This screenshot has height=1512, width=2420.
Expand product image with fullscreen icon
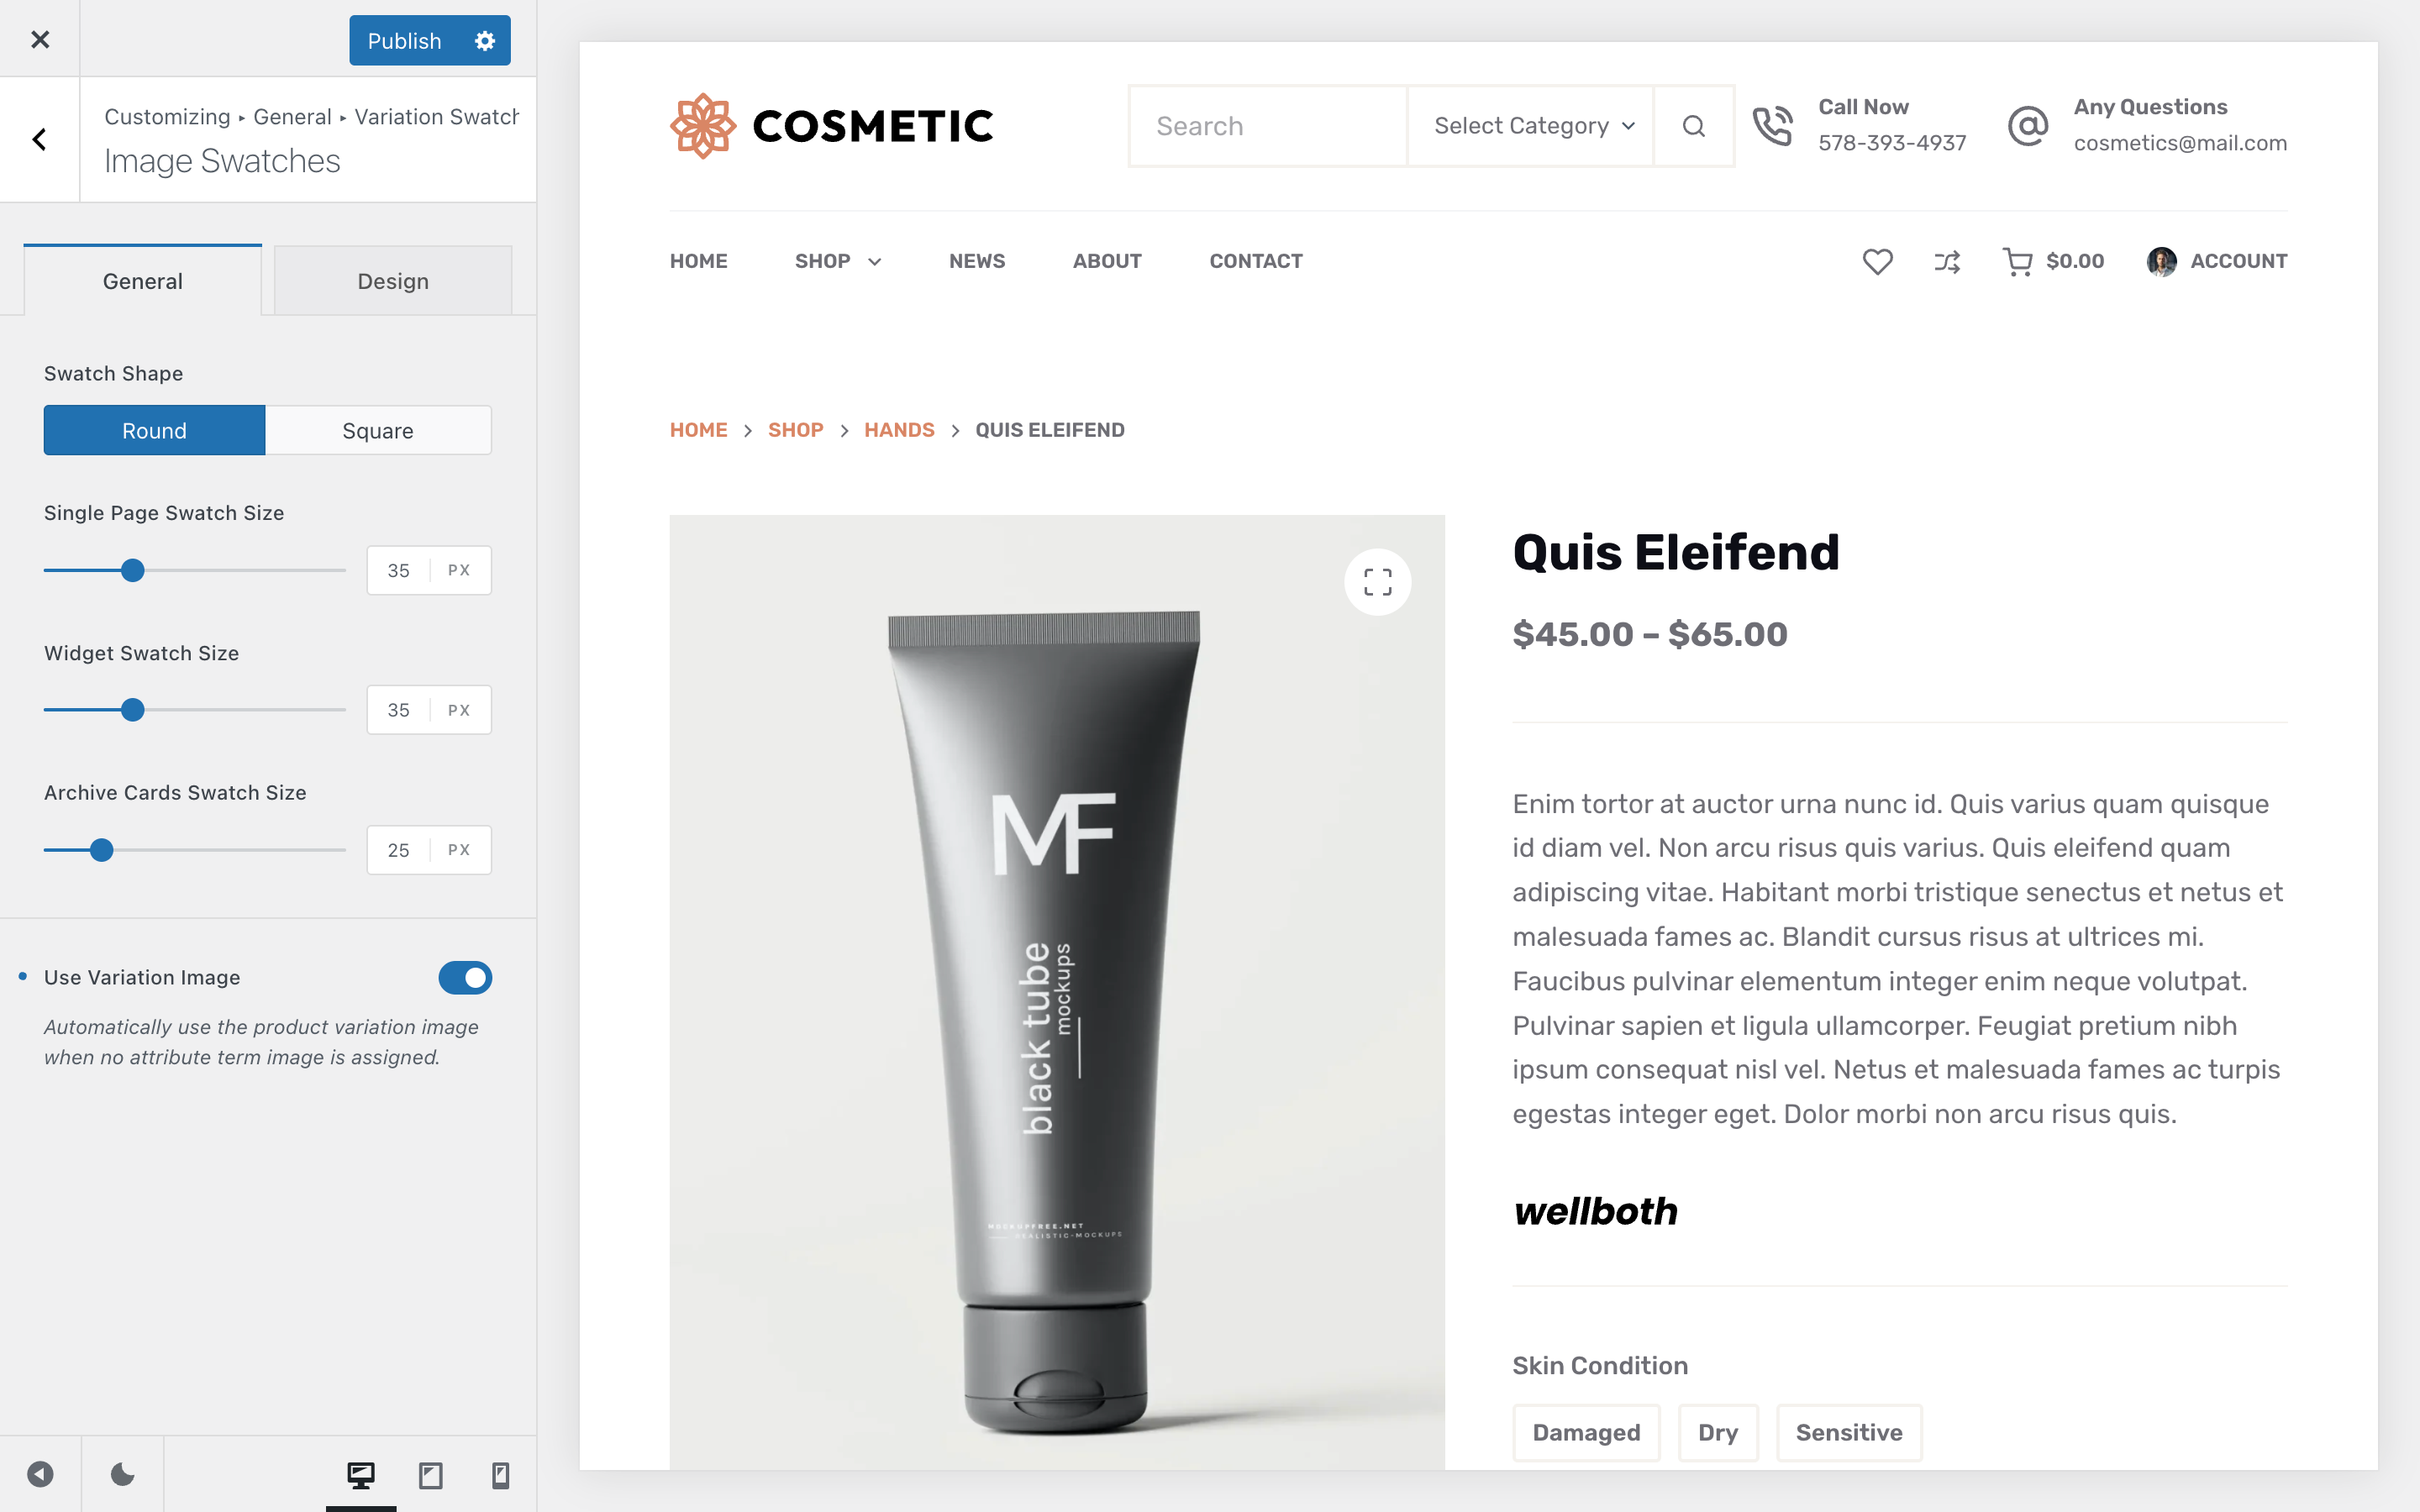1377,582
